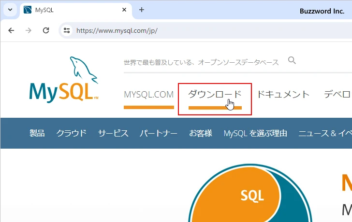The width and height of the screenshot is (352, 222).
Task: Open the パートナー menu link
Action: point(159,133)
